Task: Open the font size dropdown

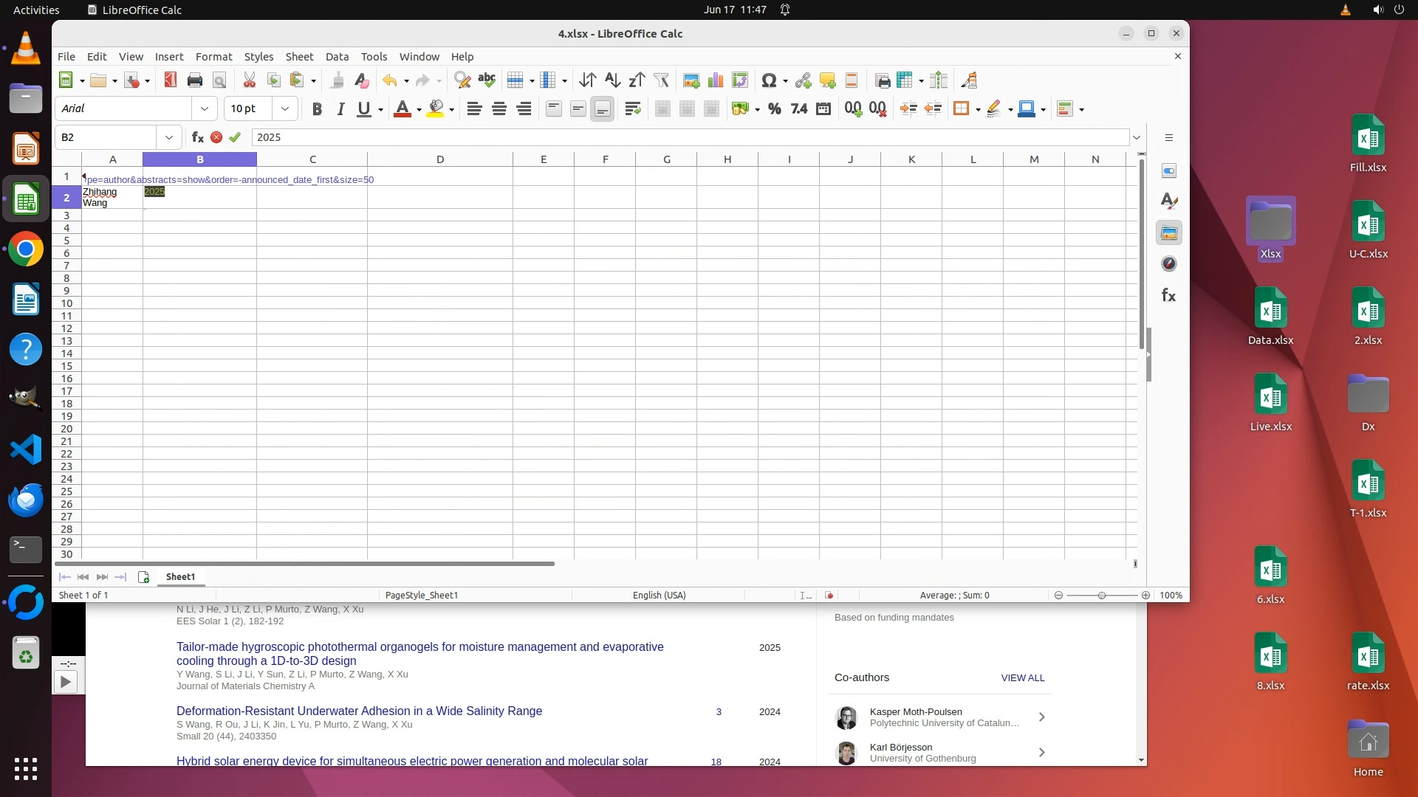Action: pos(285,108)
